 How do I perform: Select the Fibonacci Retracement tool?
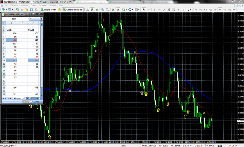[x=173, y=10]
